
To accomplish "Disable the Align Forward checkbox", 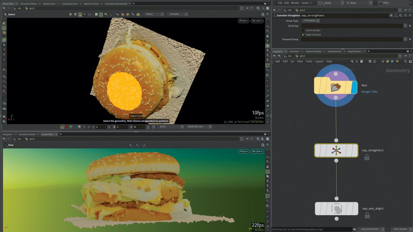I will pyautogui.click(x=303, y=34).
